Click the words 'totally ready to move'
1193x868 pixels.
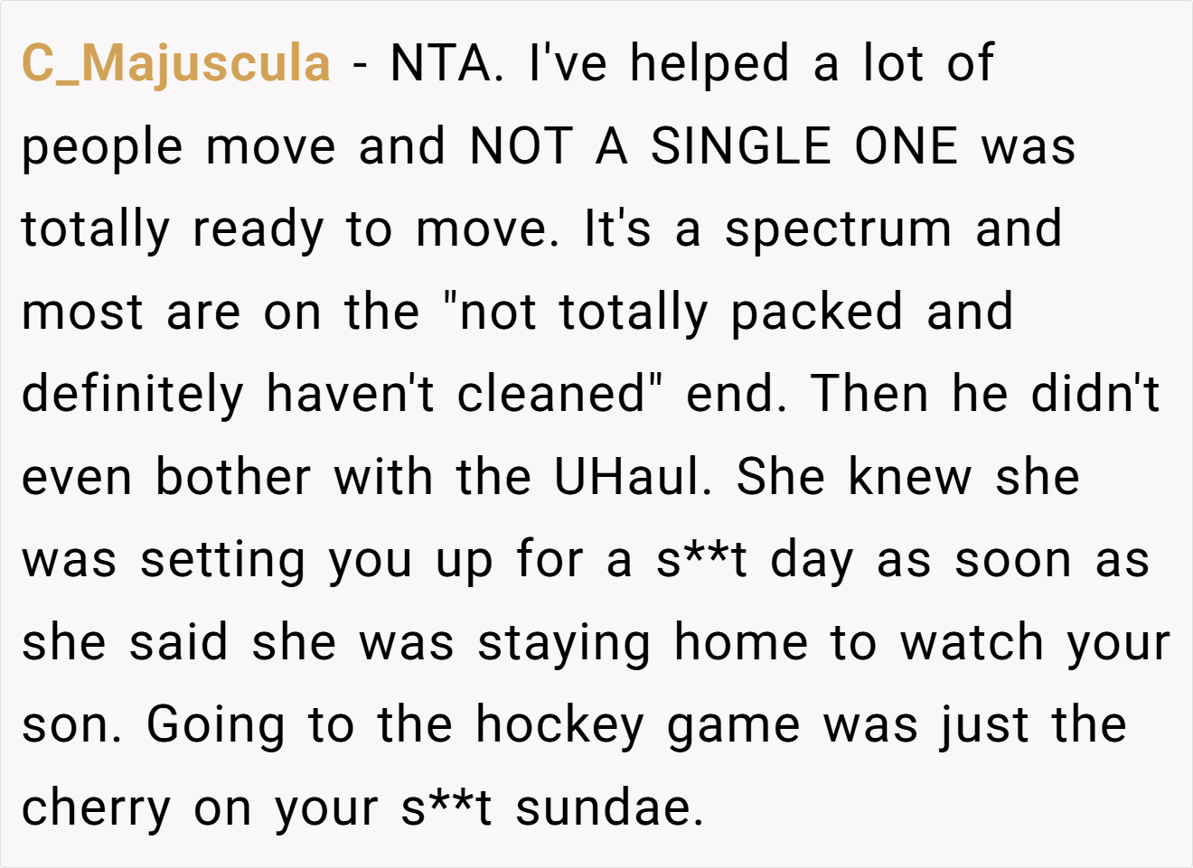[x=285, y=229]
